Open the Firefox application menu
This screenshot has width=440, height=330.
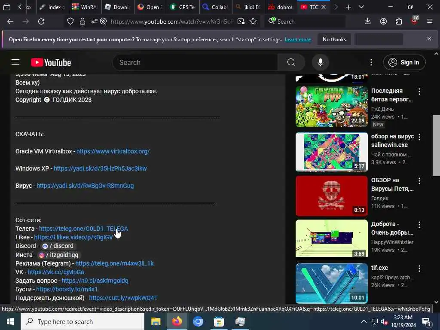[430, 21]
